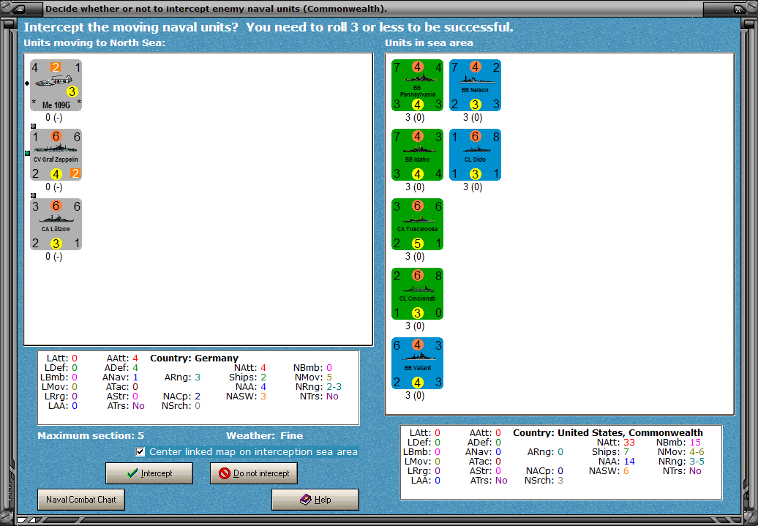This screenshot has height=526, width=758.
Task: Click the 'Units moving to North Sea:' heading
Action: (x=94, y=42)
